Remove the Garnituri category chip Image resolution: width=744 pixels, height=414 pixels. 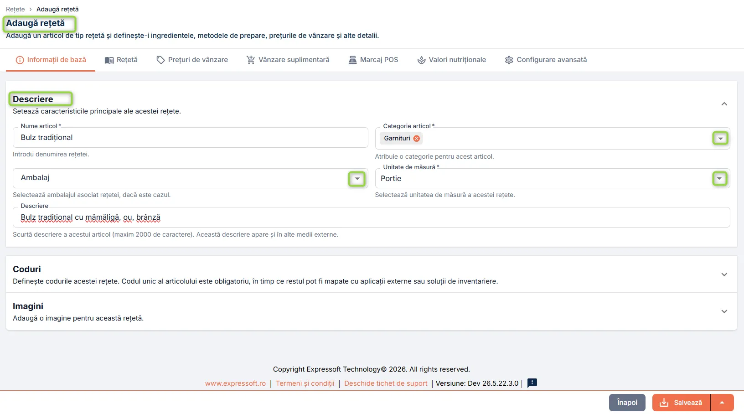pos(416,139)
